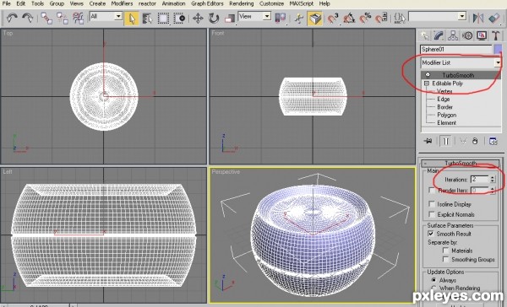Click the Redo arrow in the toolbar
The width and height of the screenshot is (507, 307).
(x=28, y=18)
